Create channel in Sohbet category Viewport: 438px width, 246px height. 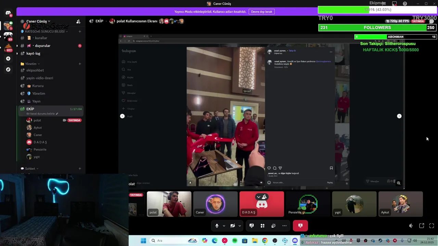[80, 168]
